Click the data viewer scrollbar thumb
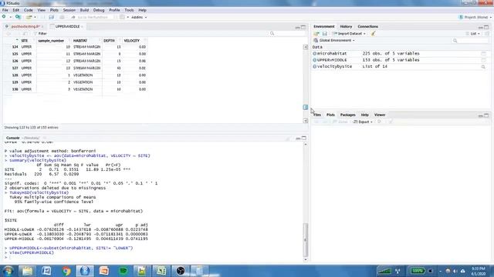 pyautogui.click(x=306, y=107)
